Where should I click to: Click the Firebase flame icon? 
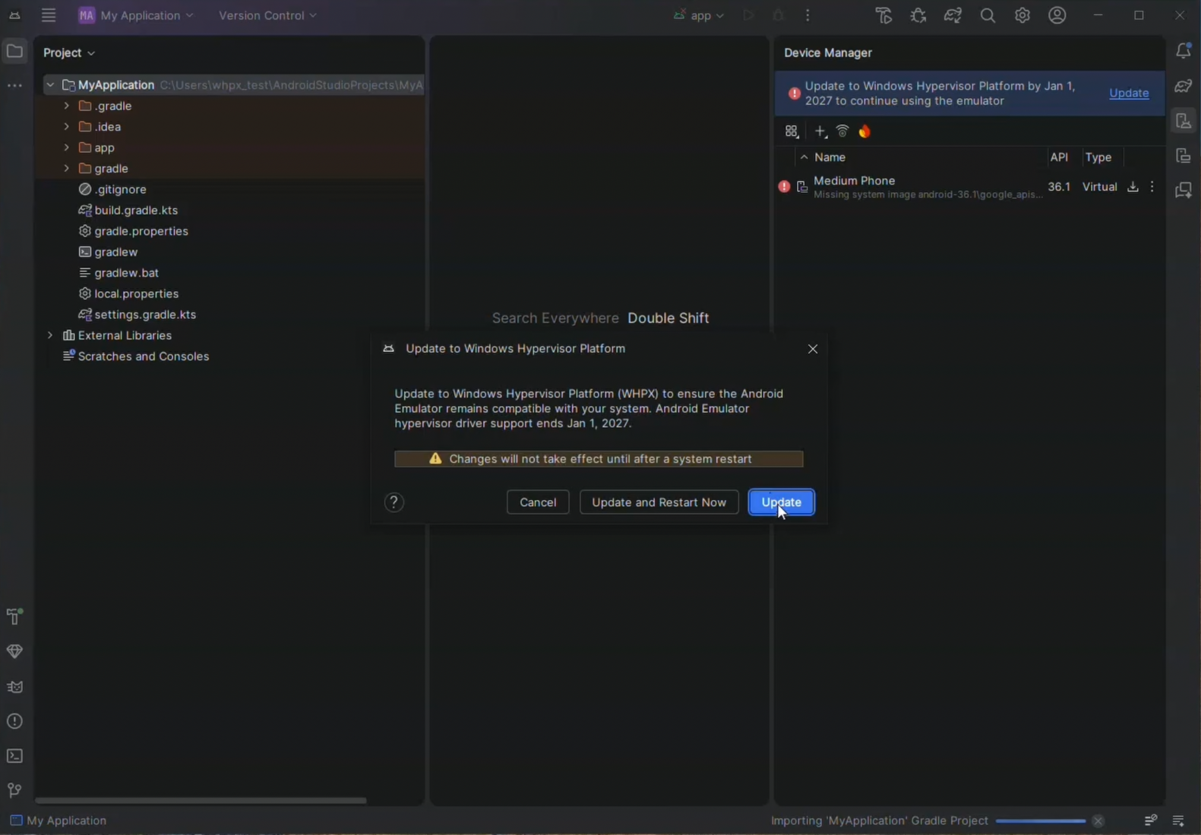tap(865, 131)
